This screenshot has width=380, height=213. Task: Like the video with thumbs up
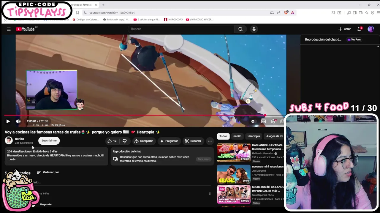112,141
